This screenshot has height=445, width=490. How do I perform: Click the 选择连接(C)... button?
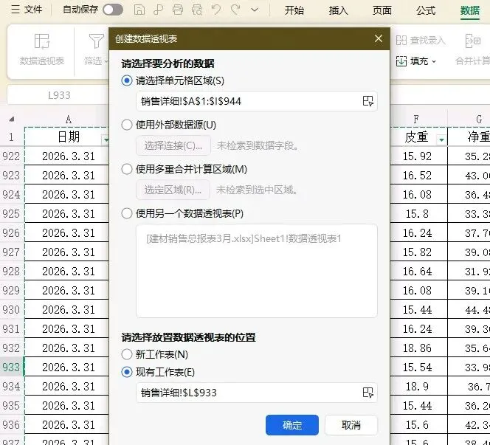point(173,145)
